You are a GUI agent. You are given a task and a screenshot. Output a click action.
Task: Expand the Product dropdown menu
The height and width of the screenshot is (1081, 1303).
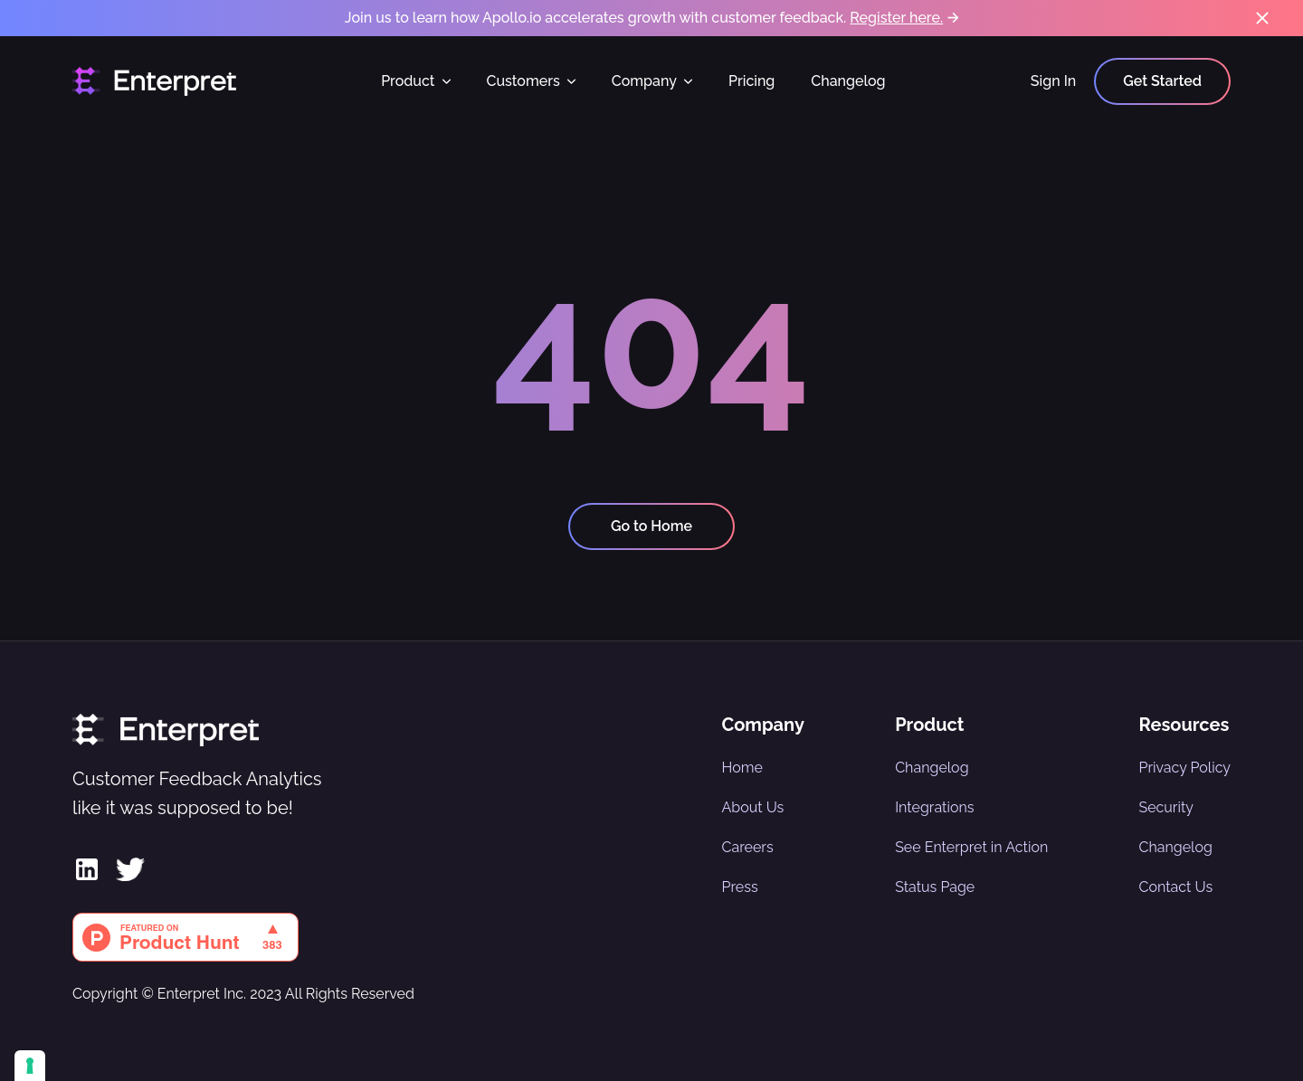click(x=416, y=81)
